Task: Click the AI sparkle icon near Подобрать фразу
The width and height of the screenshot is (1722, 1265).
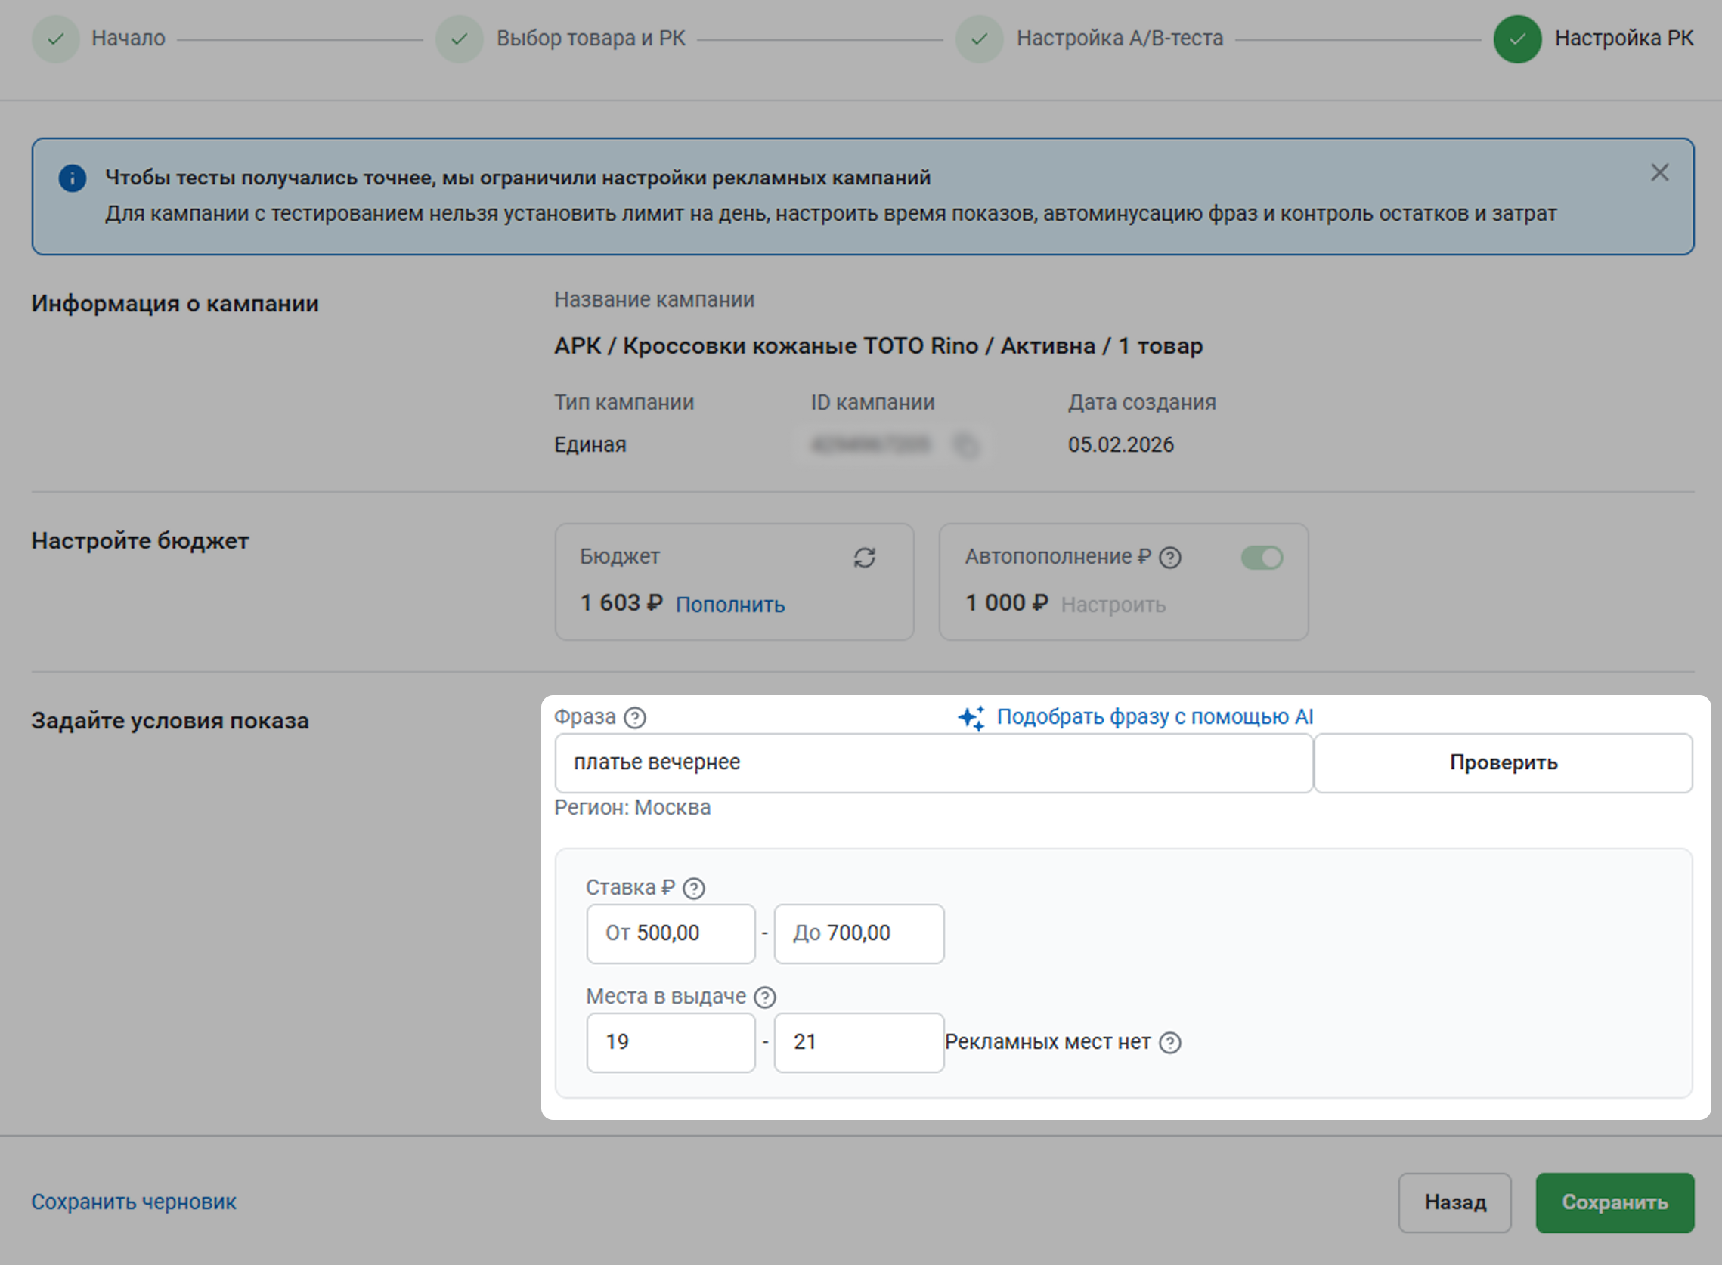Action: point(971,717)
